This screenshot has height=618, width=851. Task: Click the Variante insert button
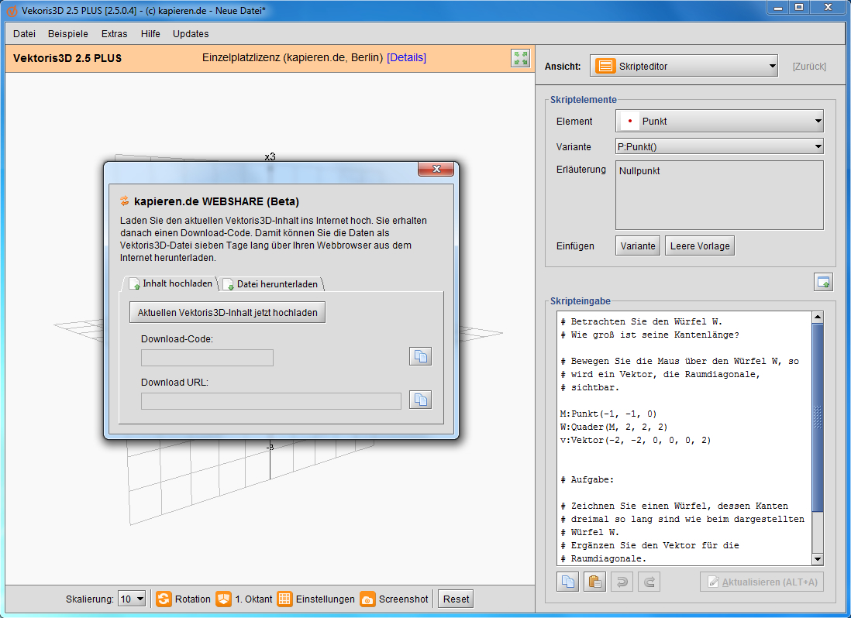(x=638, y=245)
